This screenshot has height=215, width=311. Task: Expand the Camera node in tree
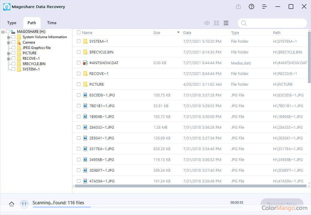click(x=9, y=43)
